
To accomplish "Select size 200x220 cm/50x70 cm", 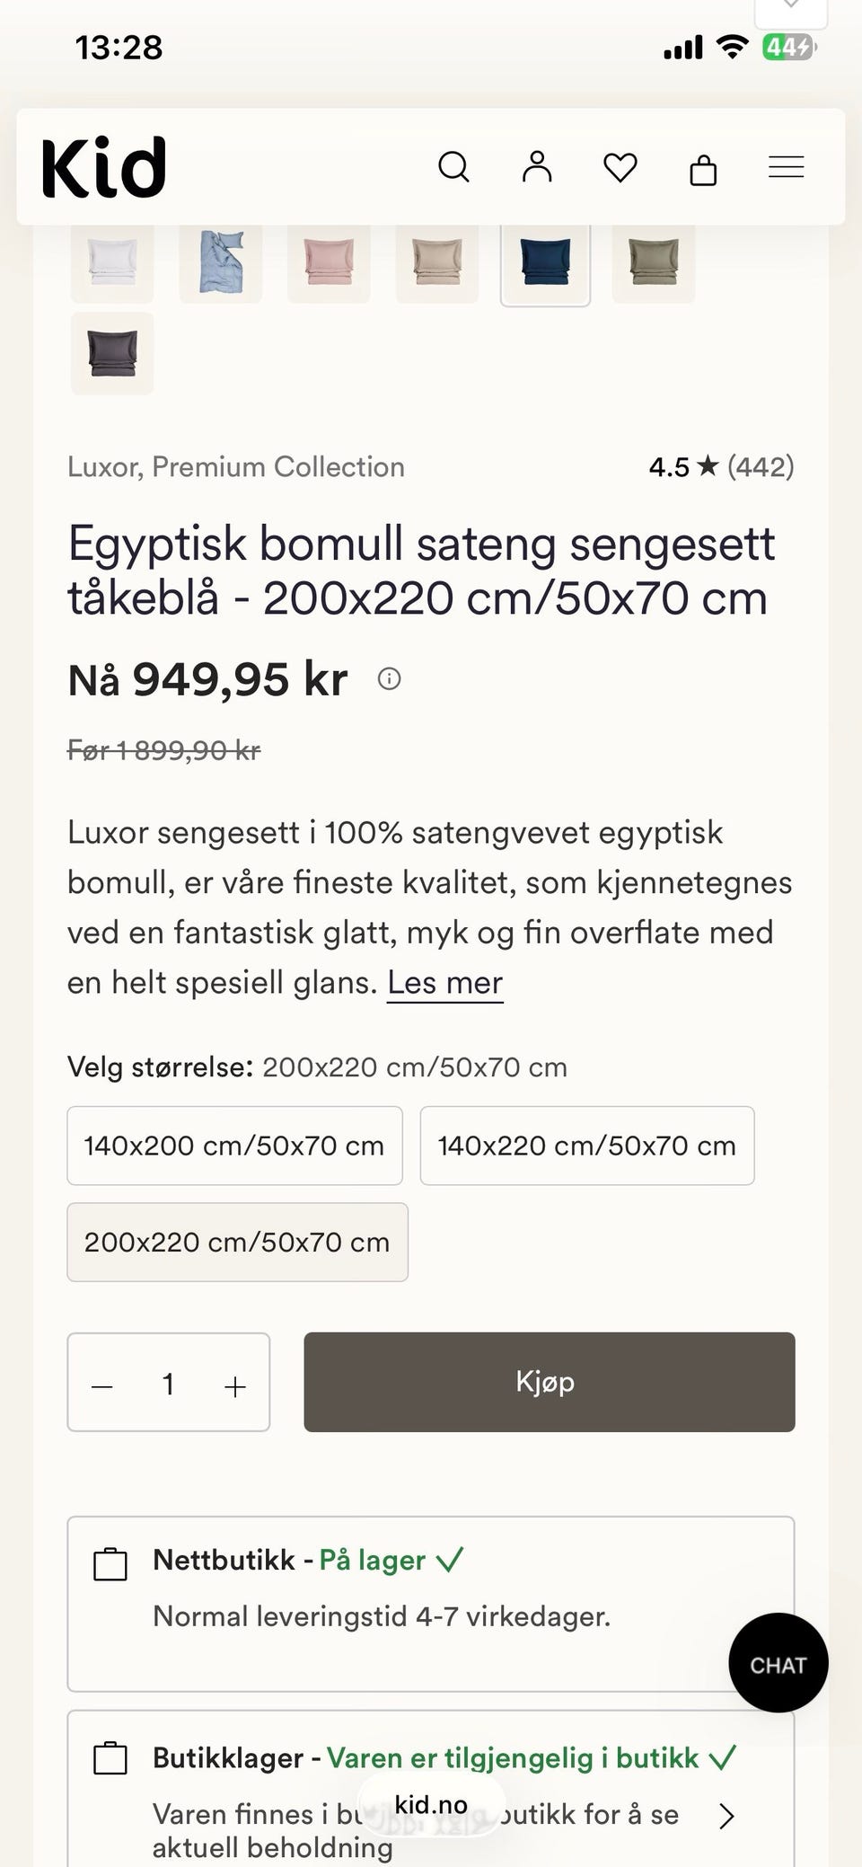I will point(237,1242).
